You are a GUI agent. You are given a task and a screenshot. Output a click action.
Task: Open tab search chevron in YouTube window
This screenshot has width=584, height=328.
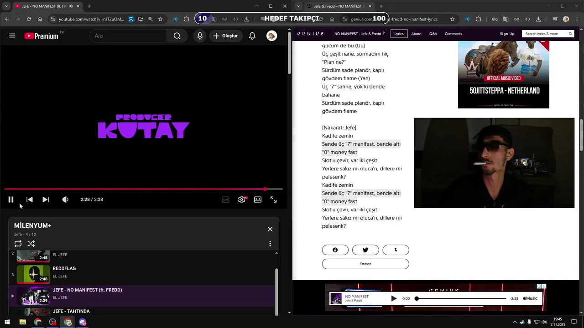pos(6,6)
